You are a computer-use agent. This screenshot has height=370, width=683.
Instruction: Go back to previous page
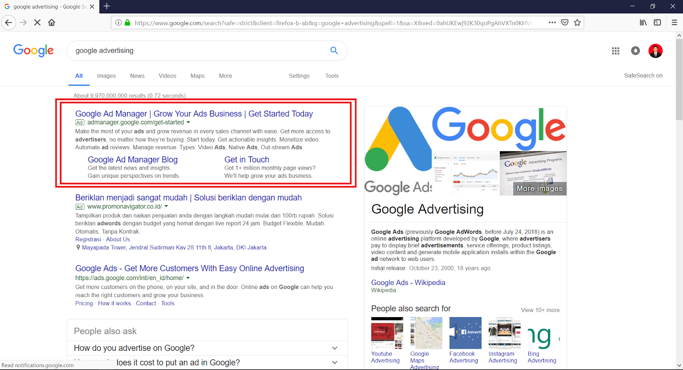[9, 23]
